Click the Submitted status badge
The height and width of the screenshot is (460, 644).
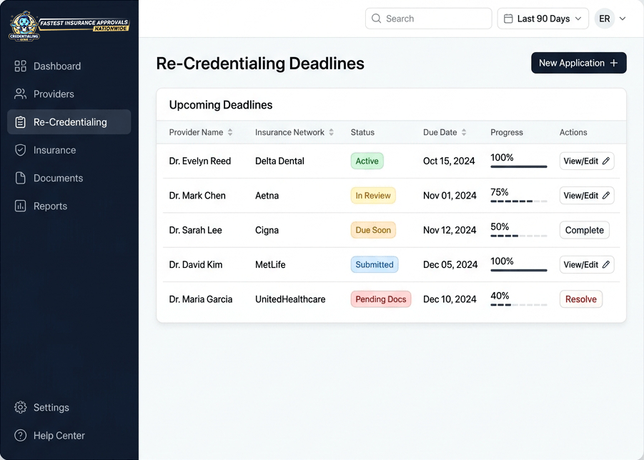tap(374, 264)
